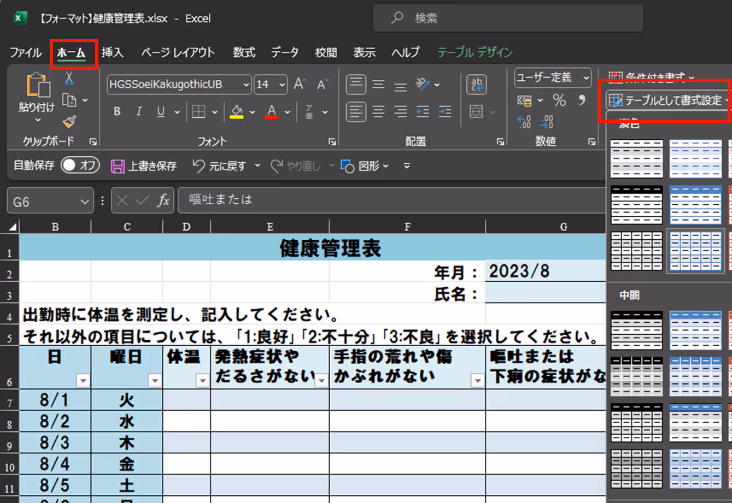The height and width of the screenshot is (503, 732).
Task: Click the decrease decimal places icon
Action: tap(547, 122)
